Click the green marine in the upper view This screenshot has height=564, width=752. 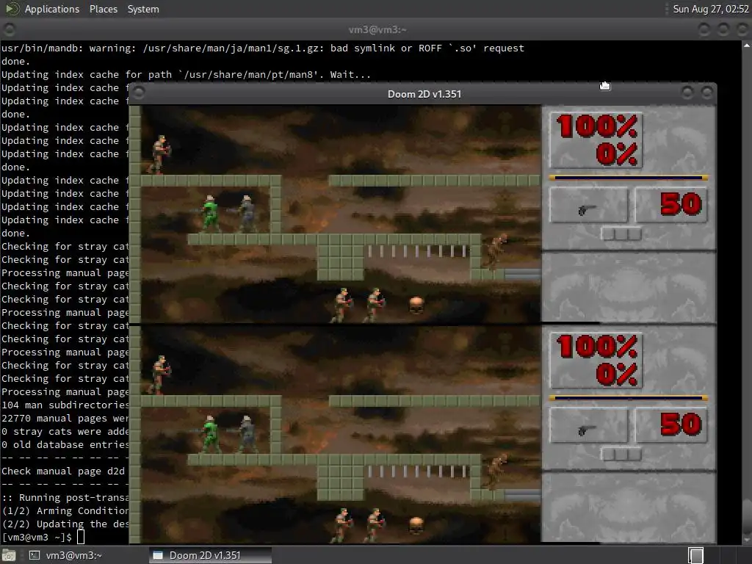[x=209, y=214]
